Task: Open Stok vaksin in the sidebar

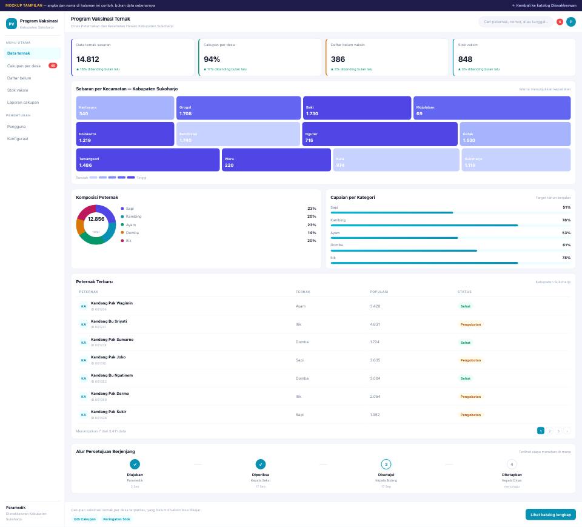Action: pyautogui.click(x=33, y=90)
